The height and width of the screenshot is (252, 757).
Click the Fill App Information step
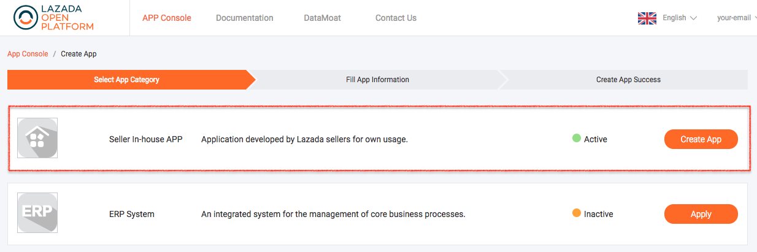point(373,80)
